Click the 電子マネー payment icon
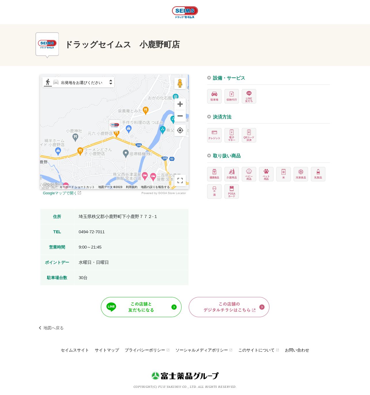Image resolution: width=370 pixels, height=395 pixels. (x=232, y=135)
